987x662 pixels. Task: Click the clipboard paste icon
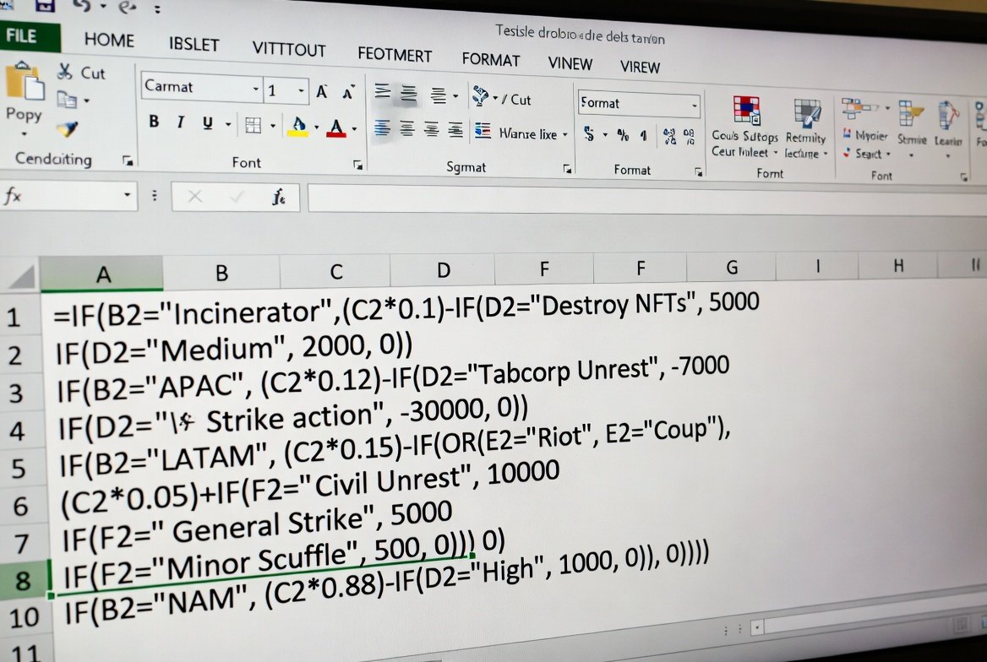24,82
